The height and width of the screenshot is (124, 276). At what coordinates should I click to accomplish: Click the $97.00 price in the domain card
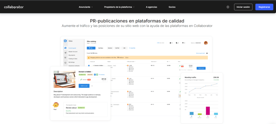pyautogui.click(x=104, y=79)
